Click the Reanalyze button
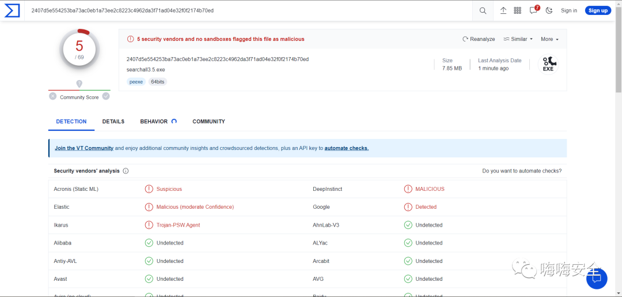The image size is (622, 297). [x=479, y=39]
